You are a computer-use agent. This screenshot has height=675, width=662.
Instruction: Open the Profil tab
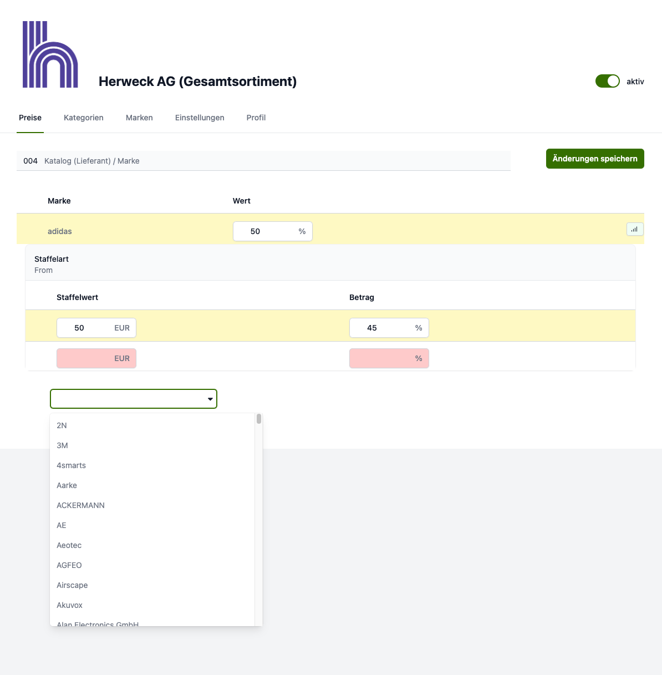point(256,118)
